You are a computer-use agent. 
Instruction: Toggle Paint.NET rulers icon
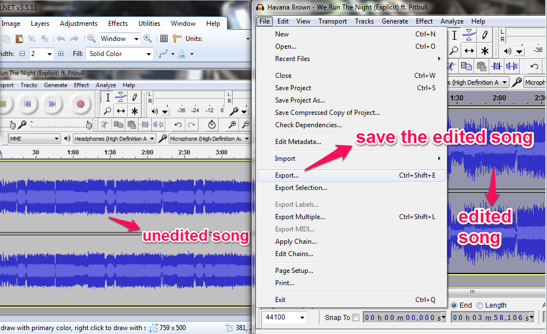(177, 39)
